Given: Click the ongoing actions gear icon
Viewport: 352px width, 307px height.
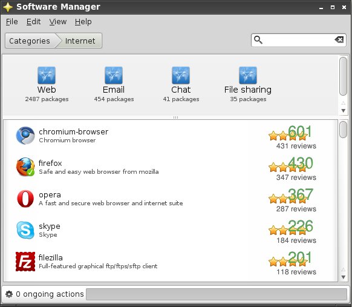Looking at the screenshot, I should (9, 294).
